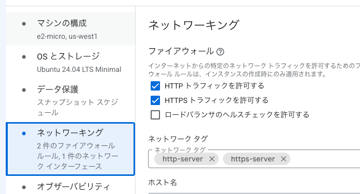Remove the http-server network tag
The width and height of the screenshot is (360, 194).
point(212,159)
